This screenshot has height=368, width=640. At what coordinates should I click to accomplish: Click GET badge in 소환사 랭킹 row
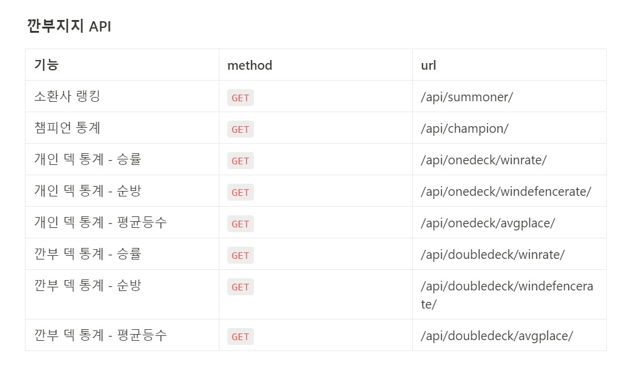pyautogui.click(x=241, y=98)
